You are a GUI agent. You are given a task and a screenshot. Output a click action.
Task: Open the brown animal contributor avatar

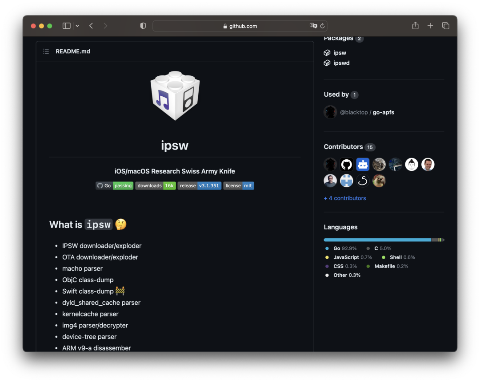pyautogui.click(x=379, y=181)
